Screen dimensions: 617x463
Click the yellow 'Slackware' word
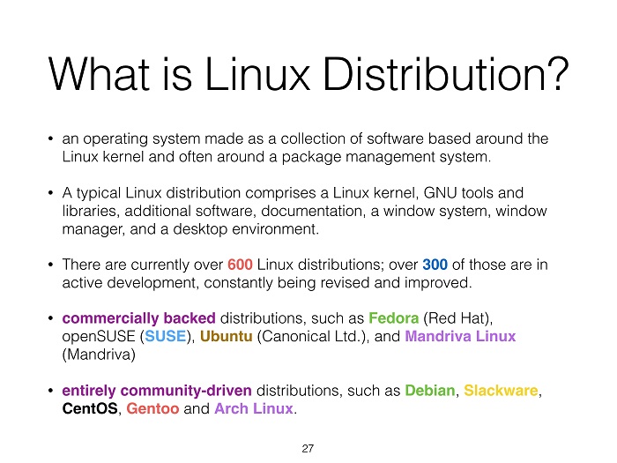pyautogui.click(x=501, y=391)
